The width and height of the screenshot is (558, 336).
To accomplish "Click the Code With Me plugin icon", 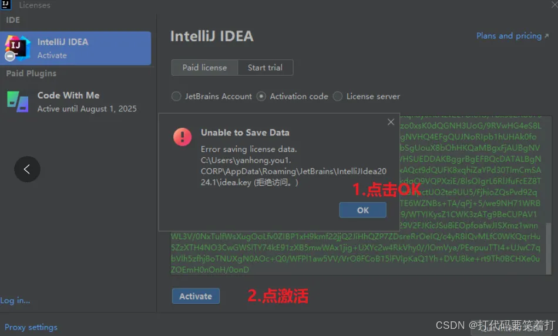I will [18, 101].
